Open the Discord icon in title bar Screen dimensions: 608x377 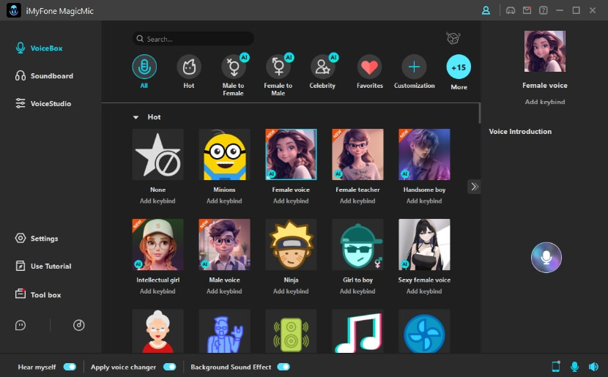pos(511,10)
